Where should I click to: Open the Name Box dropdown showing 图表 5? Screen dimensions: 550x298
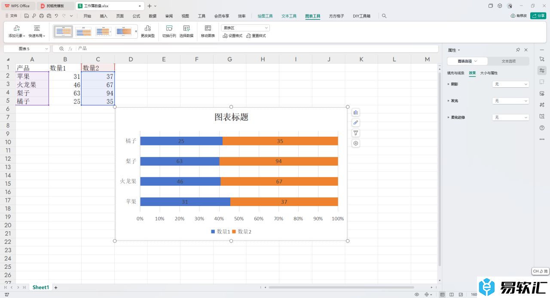click(46, 49)
